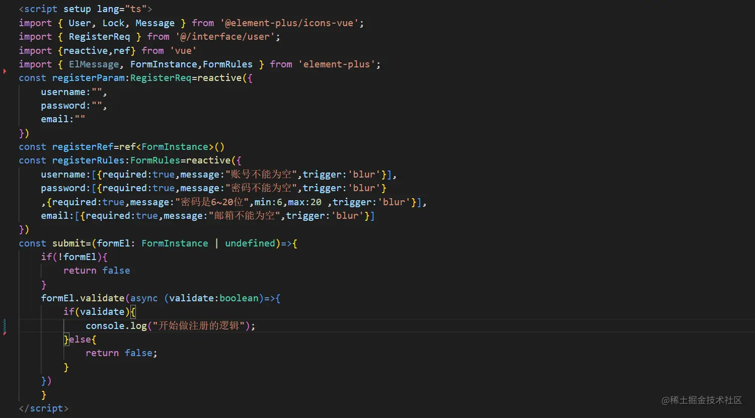Click the message string "邮箱不能为空"
This screenshot has width=755, height=418.
[245, 216]
